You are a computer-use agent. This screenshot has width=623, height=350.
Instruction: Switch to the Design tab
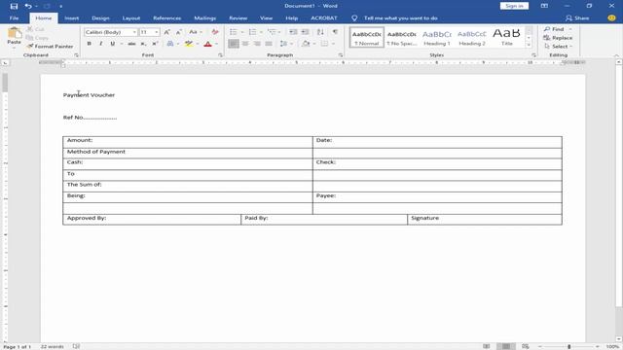[100, 17]
